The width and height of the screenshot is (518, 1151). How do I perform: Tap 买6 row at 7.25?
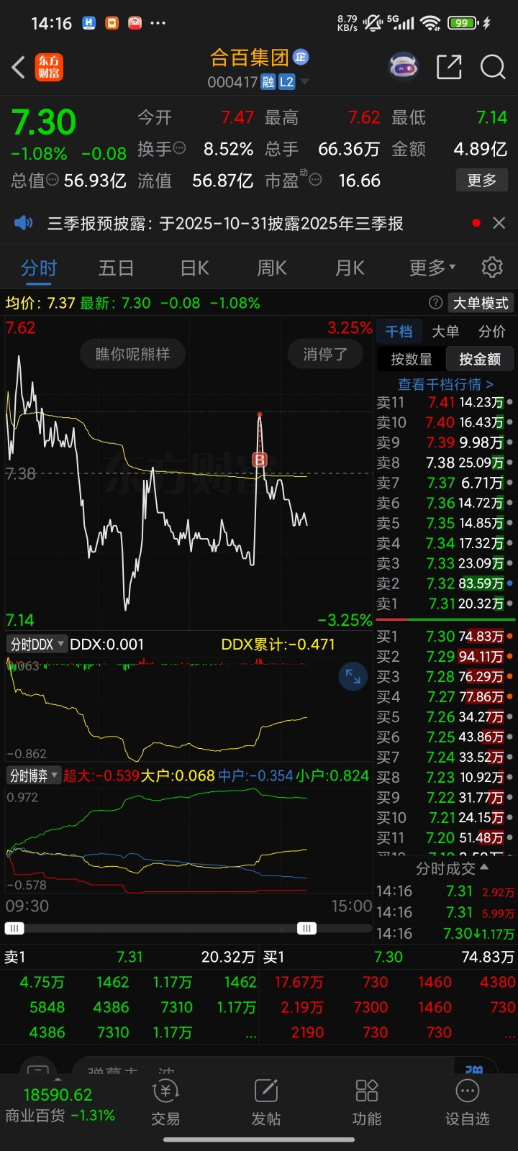[445, 737]
